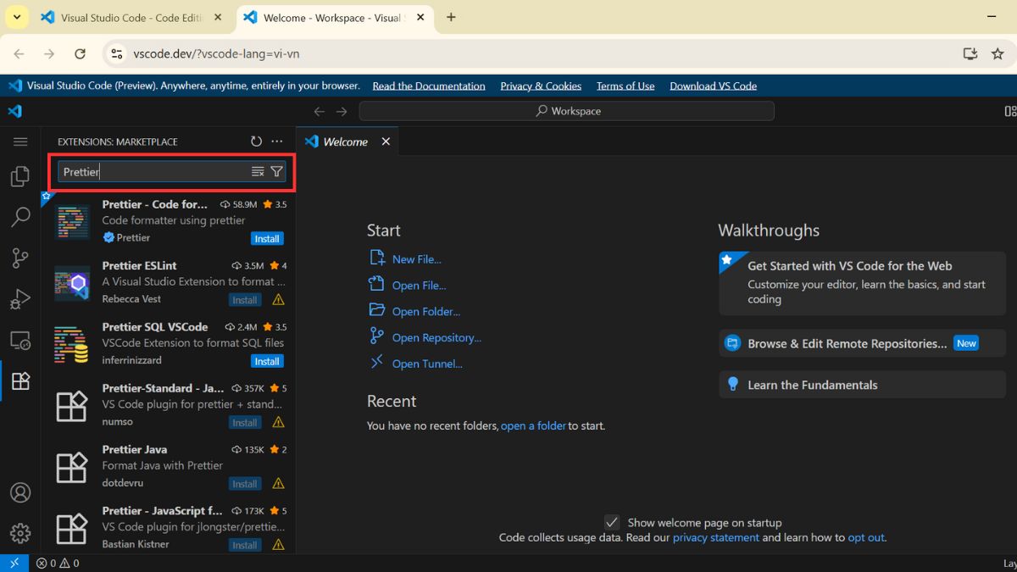Click the opt out link
This screenshot has width=1017, height=572.
[866, 537]
